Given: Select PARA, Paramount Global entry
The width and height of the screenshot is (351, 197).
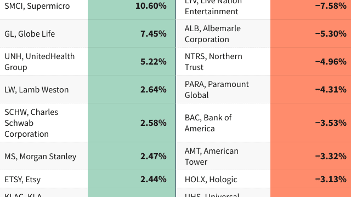Looking at the screenshot, I should pyautogui.click(x=217, y=90).
